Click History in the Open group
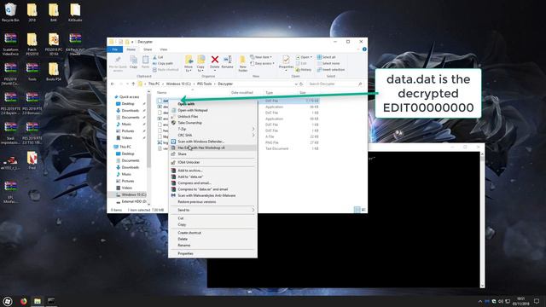This screenshot has width=546, height=307. [304, 70]
